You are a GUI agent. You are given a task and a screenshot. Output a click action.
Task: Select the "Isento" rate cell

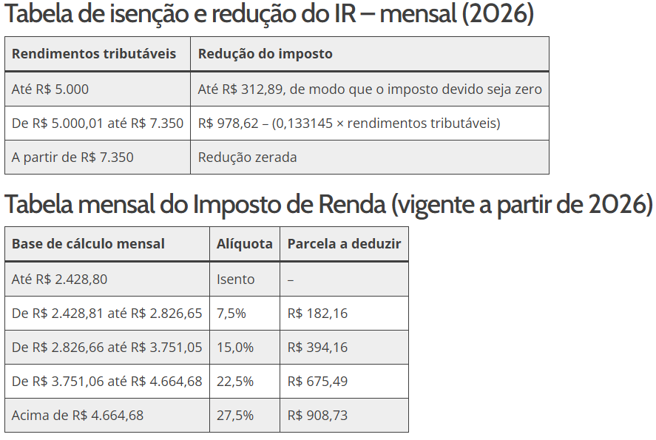236,280
